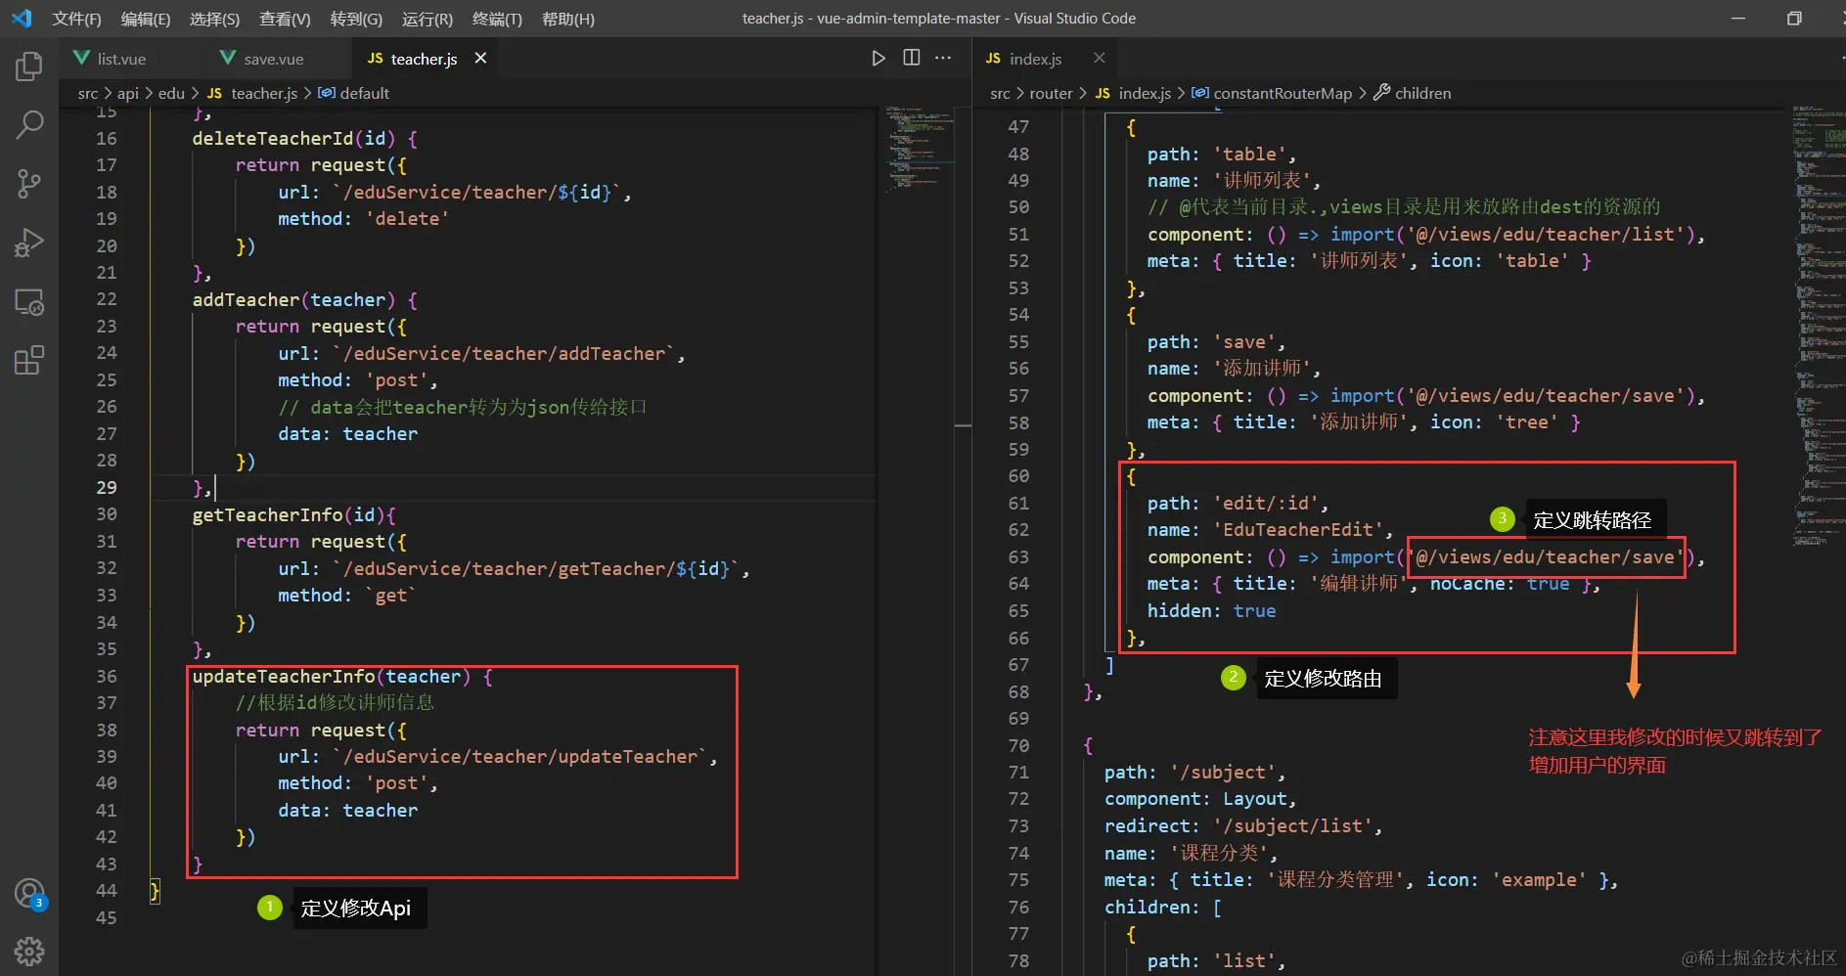Click the 'children: [' line
1846x976 pixels.
[1163, 907]
